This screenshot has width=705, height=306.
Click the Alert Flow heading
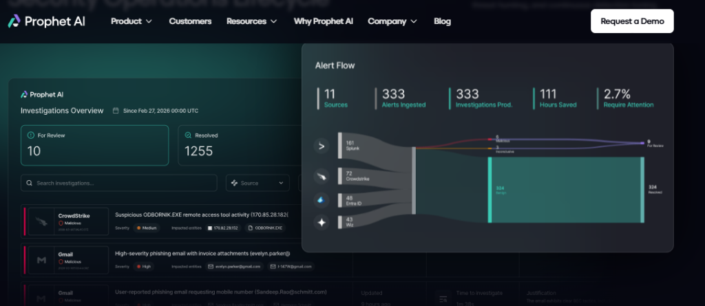tap(335, 65)
